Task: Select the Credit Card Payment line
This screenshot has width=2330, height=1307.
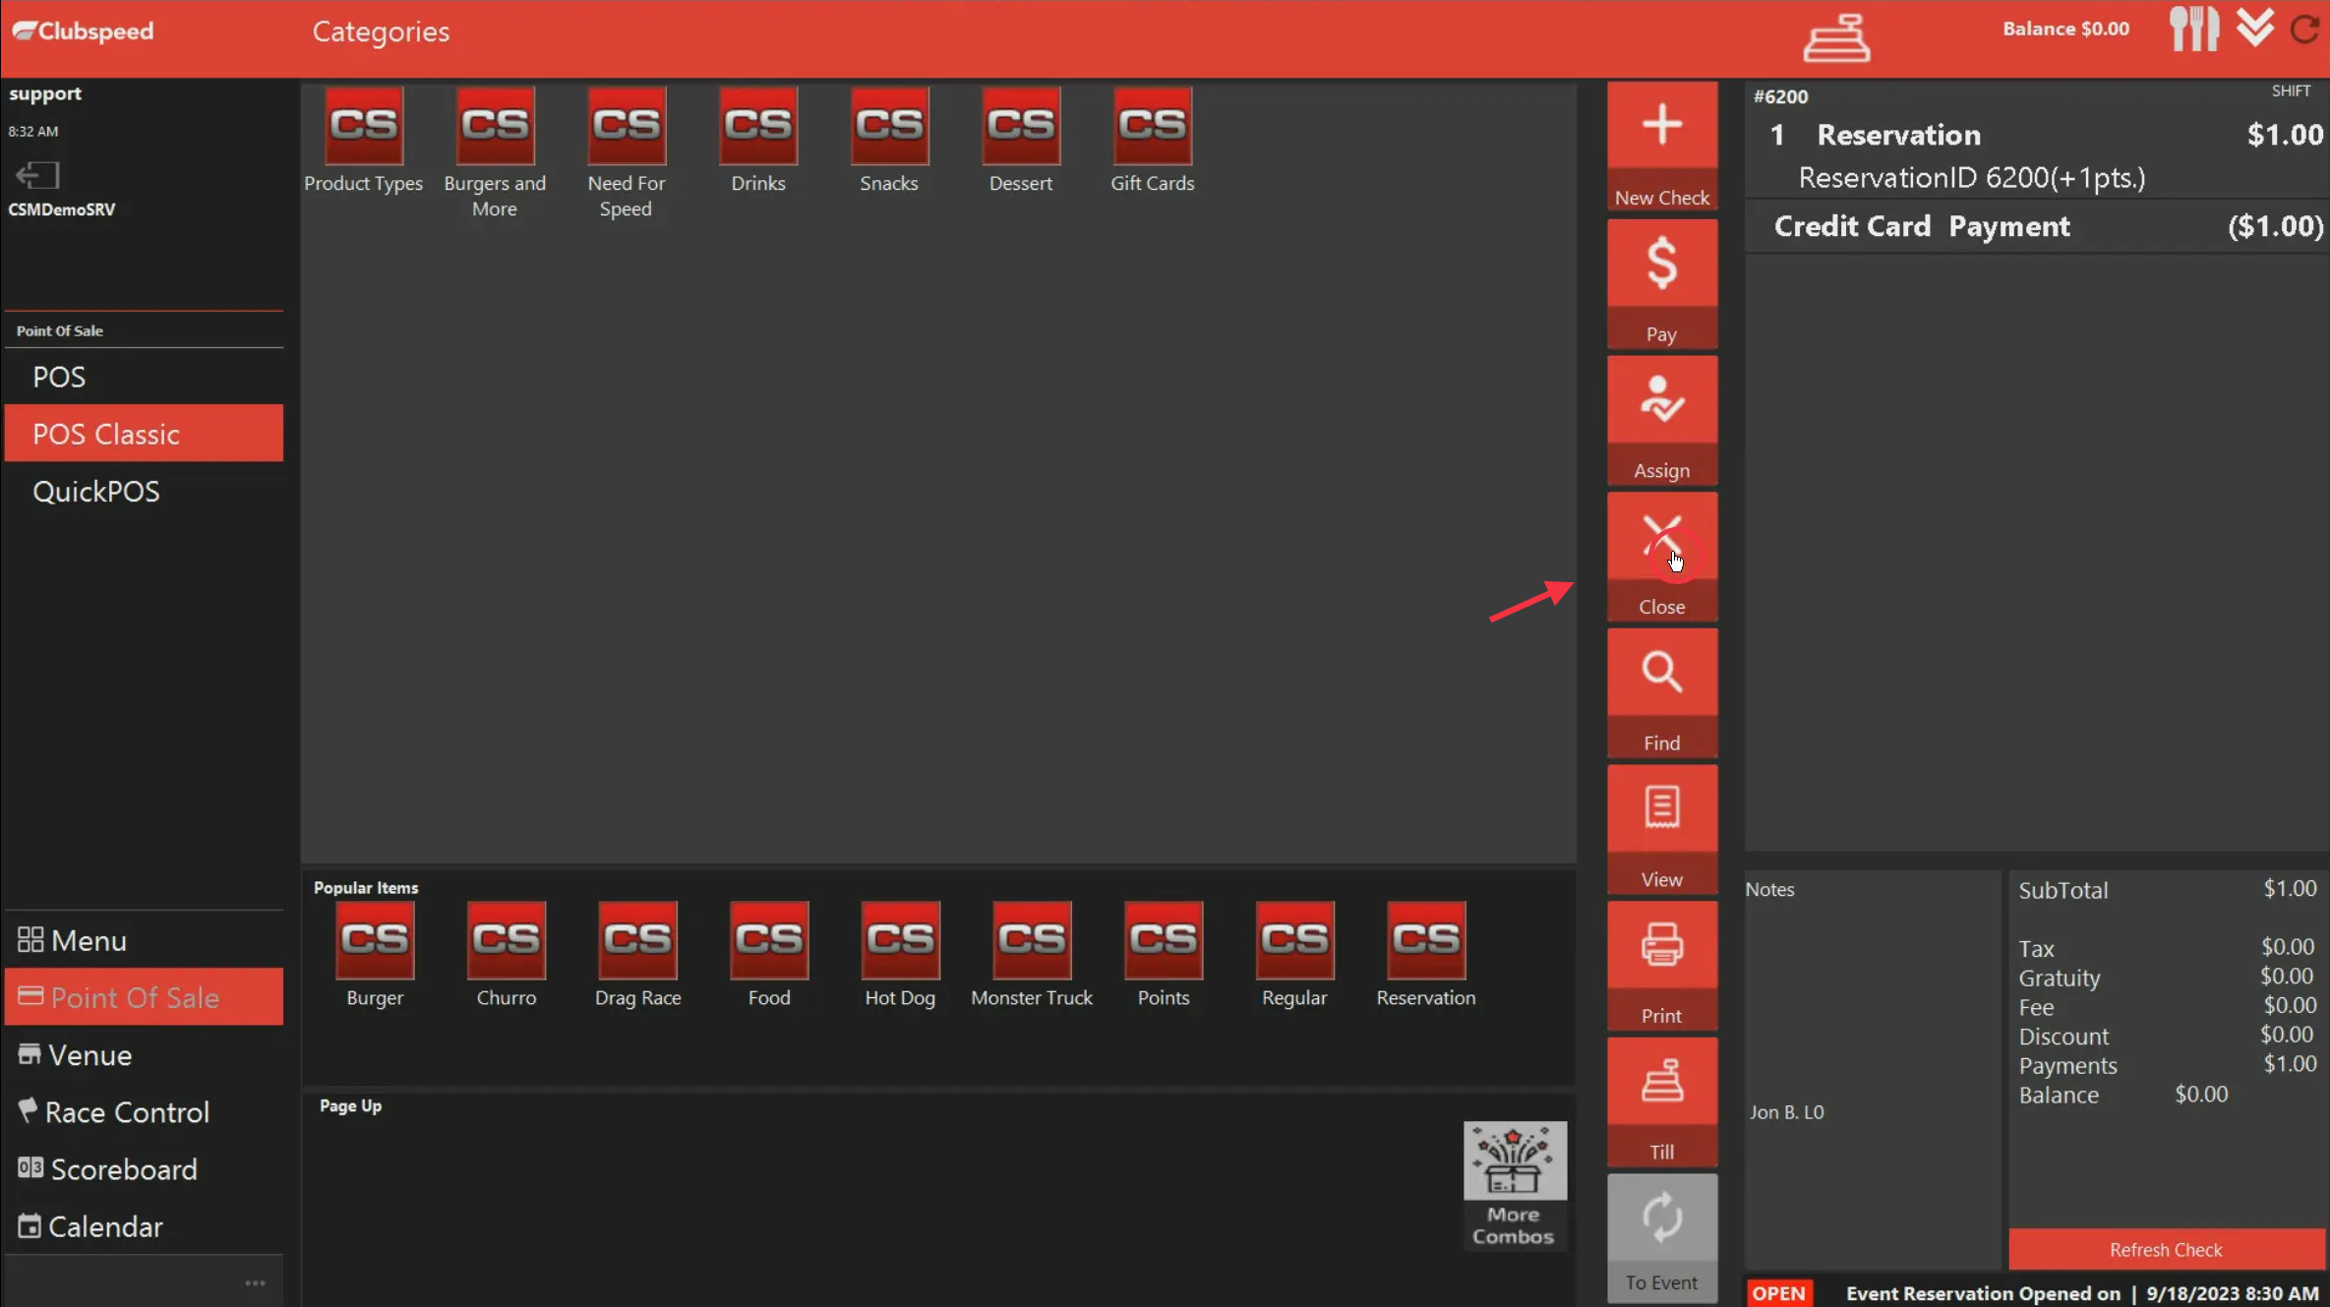Action: [2037, 226]
